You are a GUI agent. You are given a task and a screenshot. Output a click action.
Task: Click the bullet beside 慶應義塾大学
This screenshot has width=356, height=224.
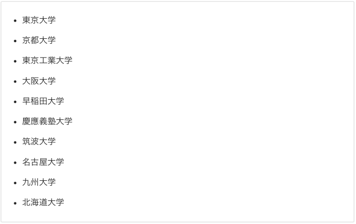coord(15,122)
